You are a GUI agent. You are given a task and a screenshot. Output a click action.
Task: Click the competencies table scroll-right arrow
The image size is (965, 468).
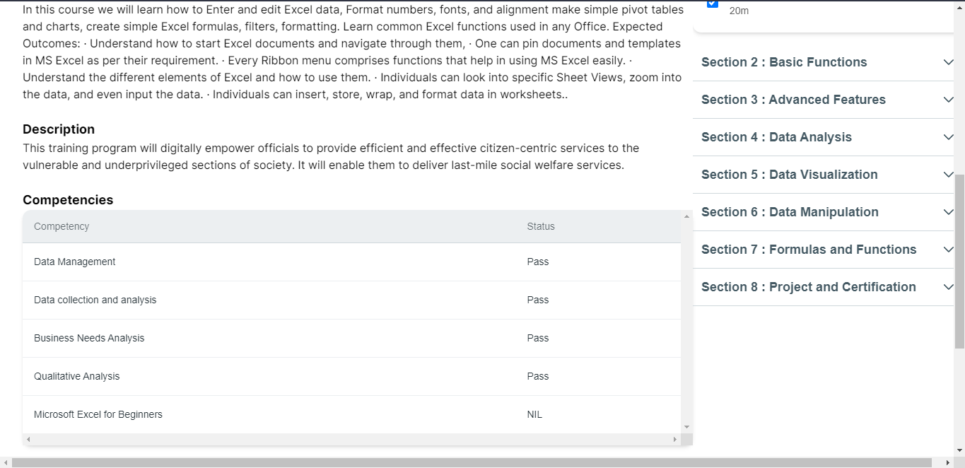point(675,440)
